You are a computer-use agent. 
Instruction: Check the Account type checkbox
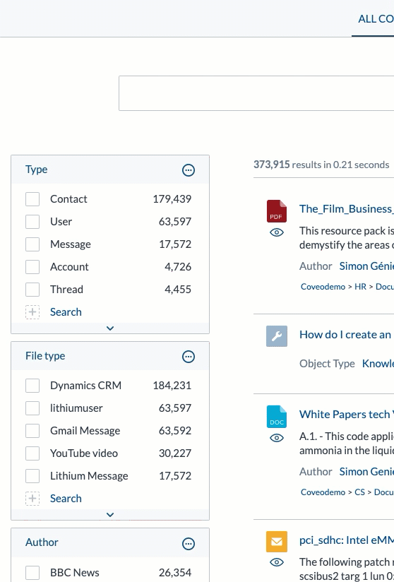tap(32, 267)
